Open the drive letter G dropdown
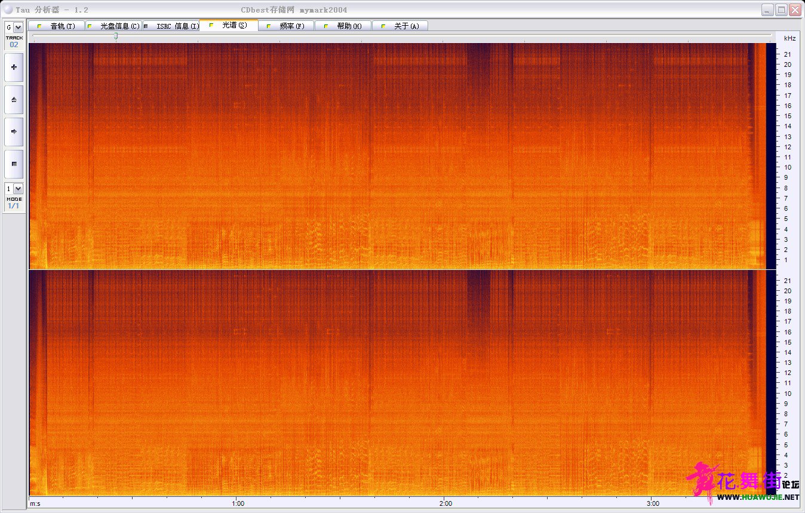Image resolution: width=805 pixels, height=513 pixels. (x=14, y=27)
